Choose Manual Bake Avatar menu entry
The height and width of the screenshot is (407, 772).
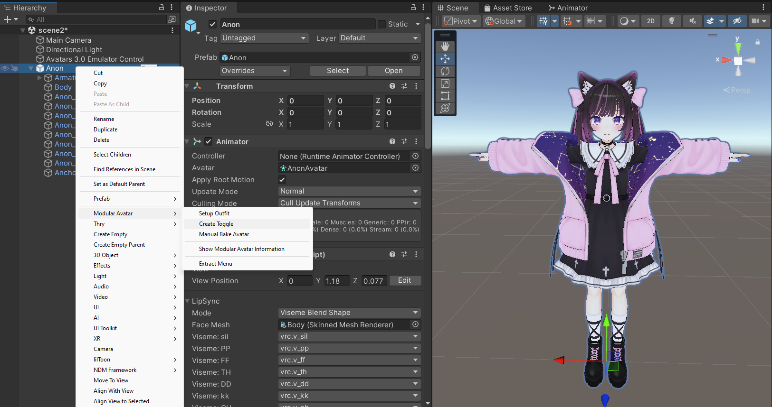[x=247, y=234]
